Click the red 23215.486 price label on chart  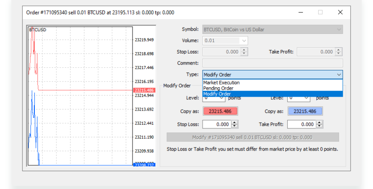pos(144,90)
